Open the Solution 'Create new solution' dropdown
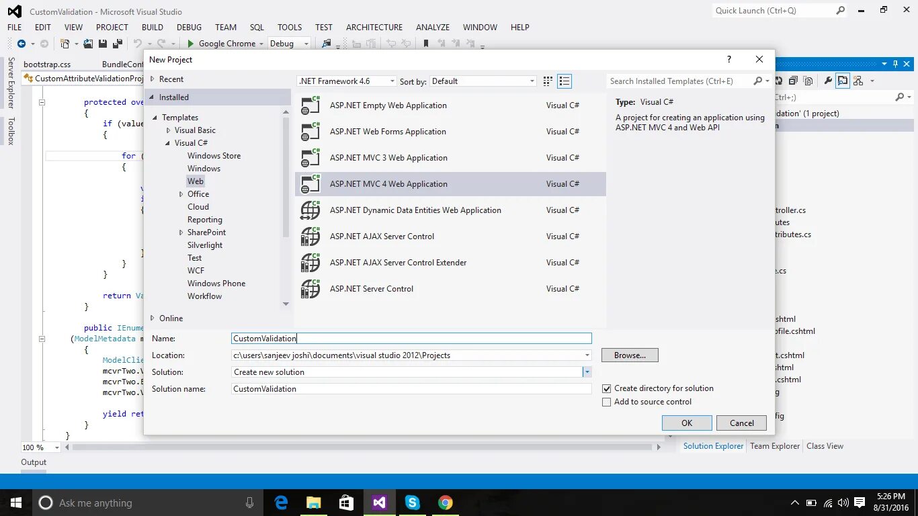 (587, 372)
